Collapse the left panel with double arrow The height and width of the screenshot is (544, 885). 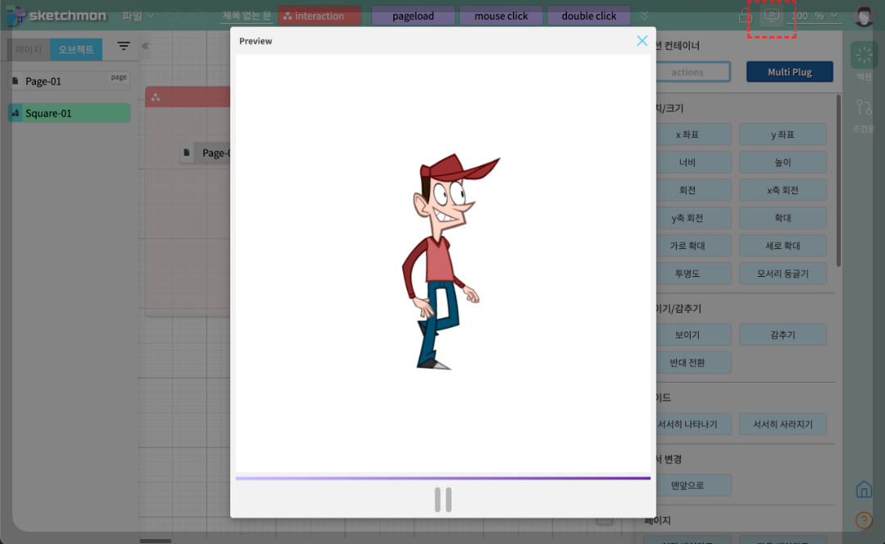(145, 46)
